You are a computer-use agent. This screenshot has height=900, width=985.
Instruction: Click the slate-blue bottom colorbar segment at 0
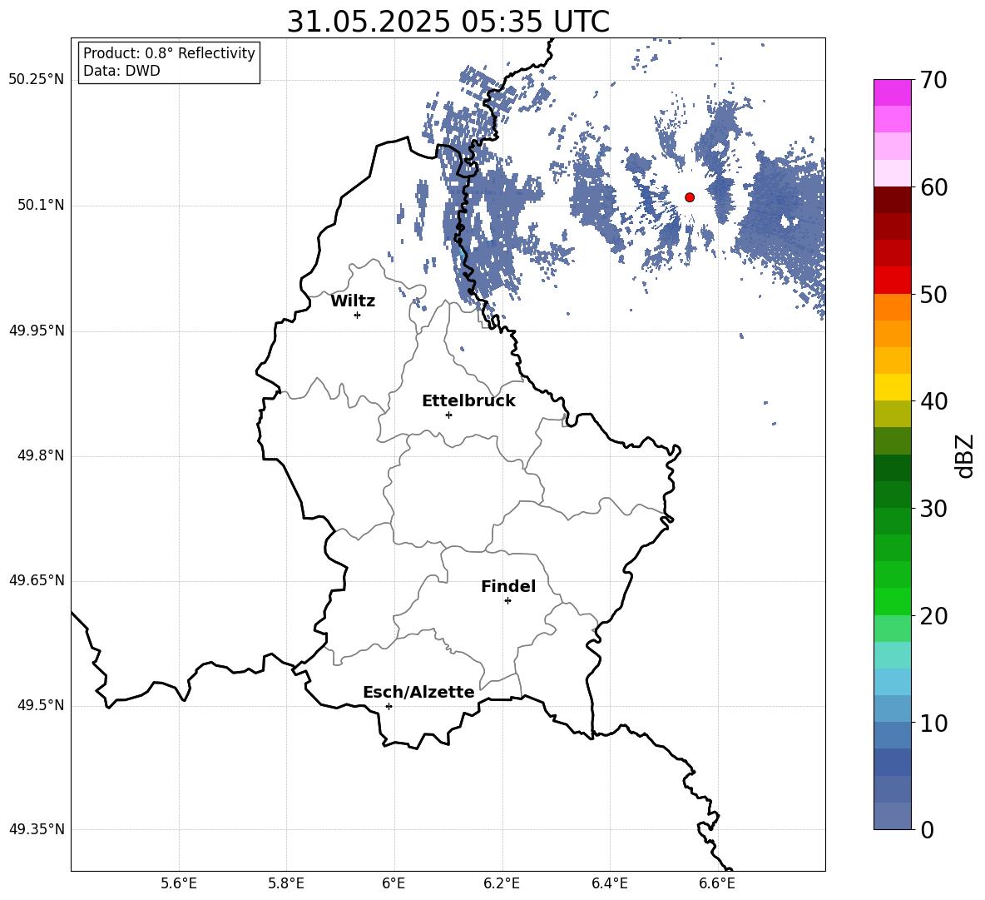(893, 816)
